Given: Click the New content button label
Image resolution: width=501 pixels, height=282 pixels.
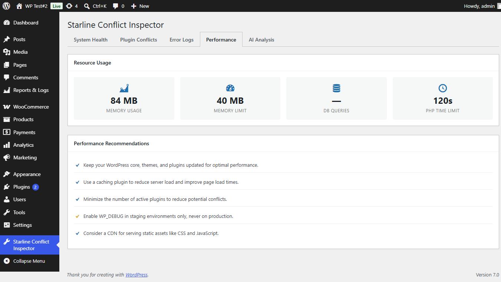Looking at the screenshot, I should [x=144, y=6].
